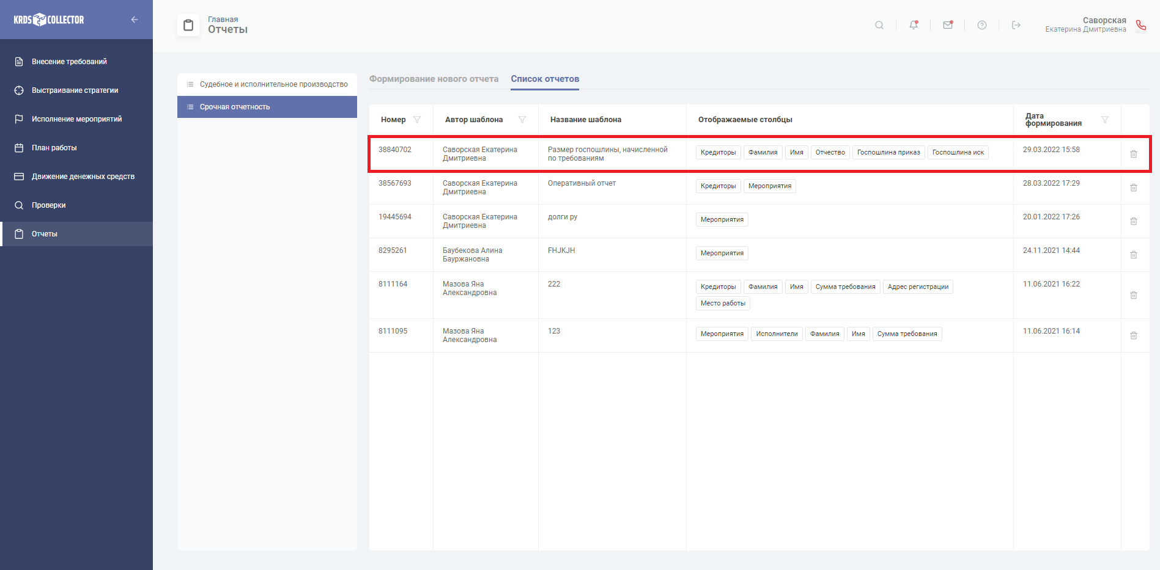Delete report 38567693 with trash icon
This screenshot has width=1160, height=570.
[x=1134, y=188]
